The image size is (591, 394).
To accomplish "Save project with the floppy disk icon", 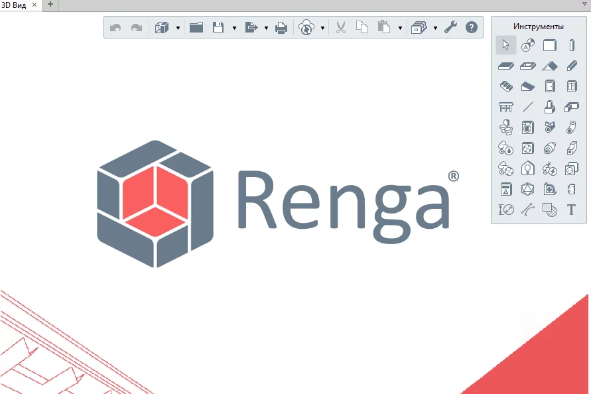I will [x=218, y=27].
